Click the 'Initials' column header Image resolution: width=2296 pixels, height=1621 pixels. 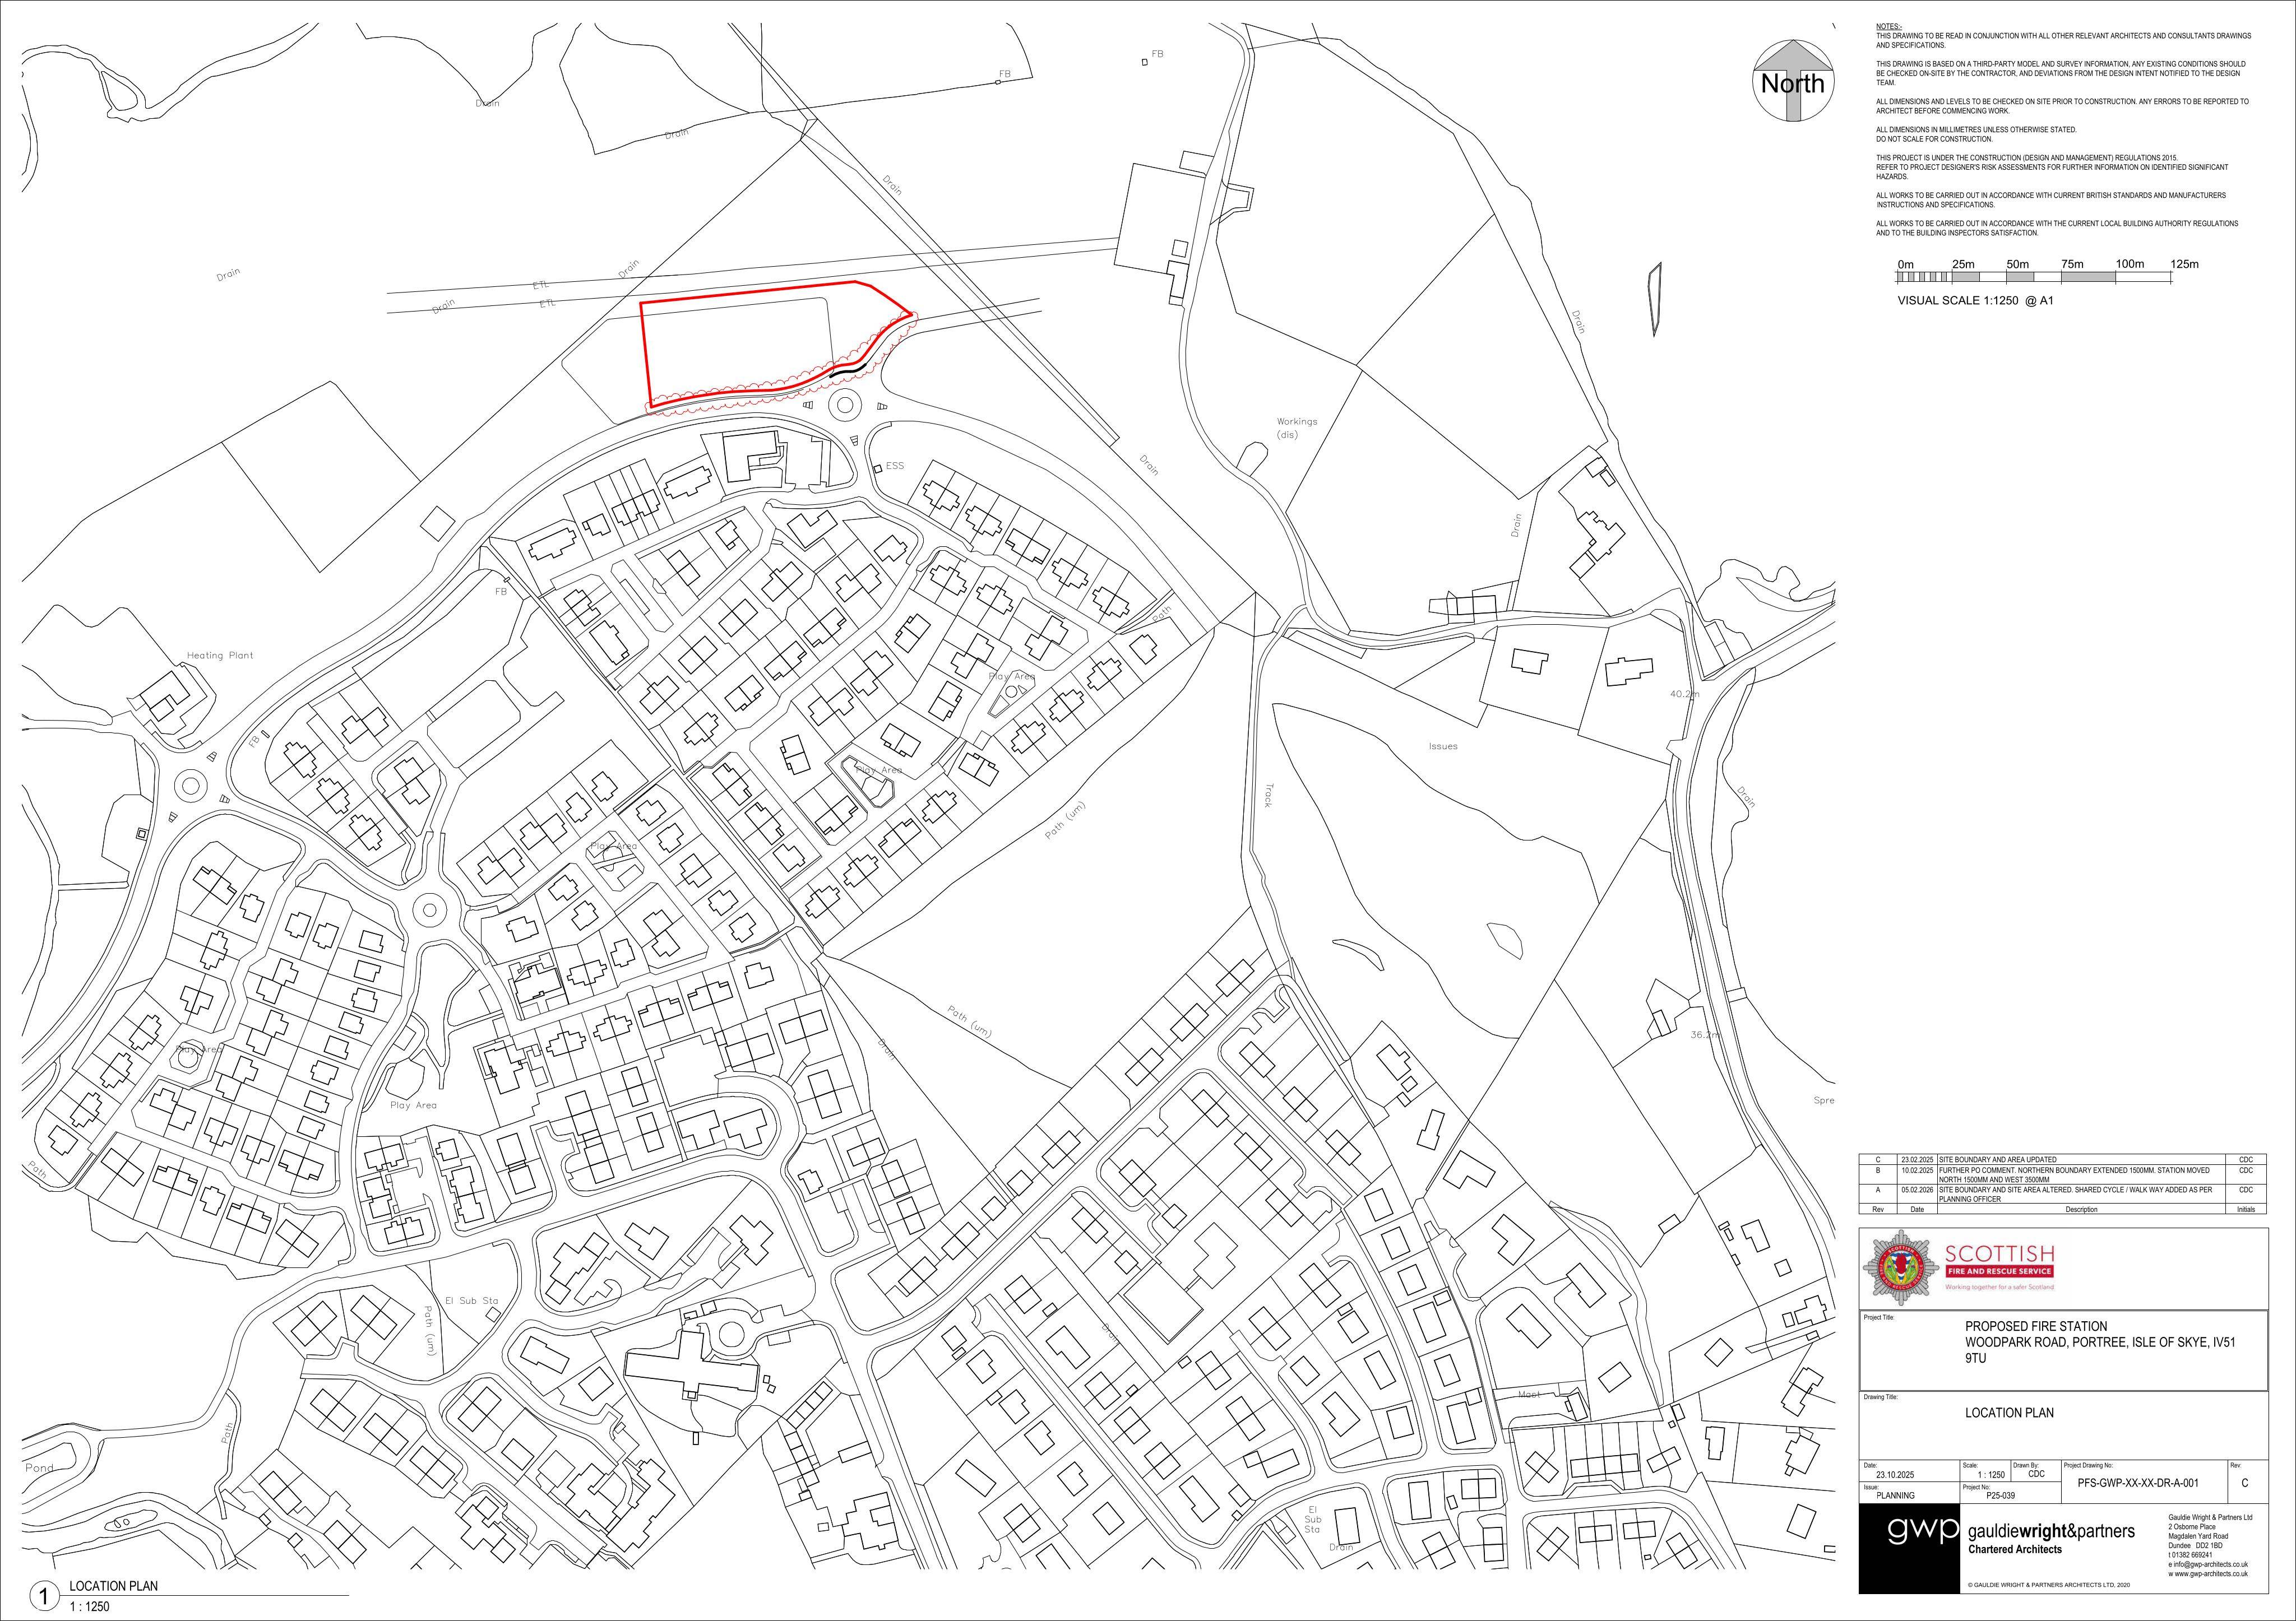tap(2245, 1209)
